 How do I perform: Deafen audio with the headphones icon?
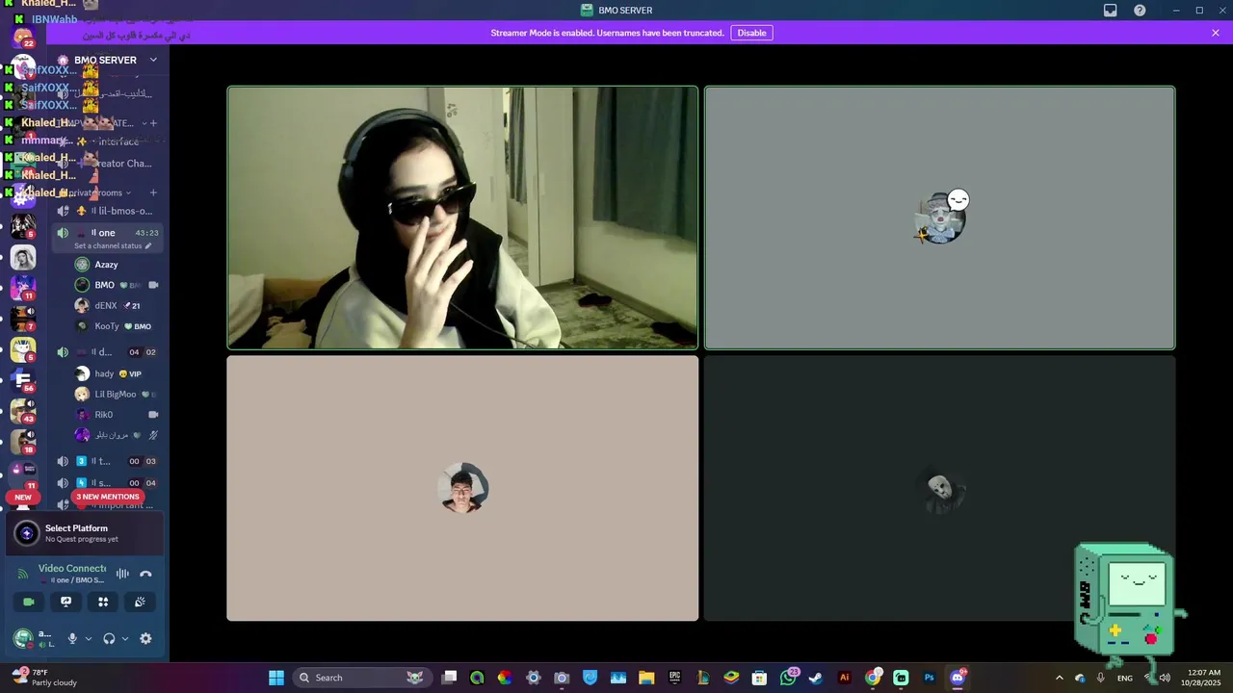(109, 638)
